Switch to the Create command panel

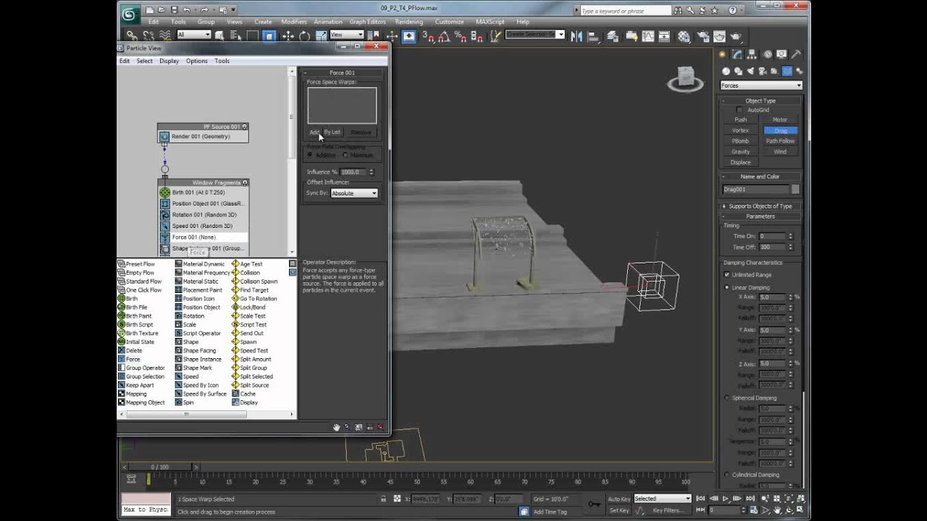point(723,54)
